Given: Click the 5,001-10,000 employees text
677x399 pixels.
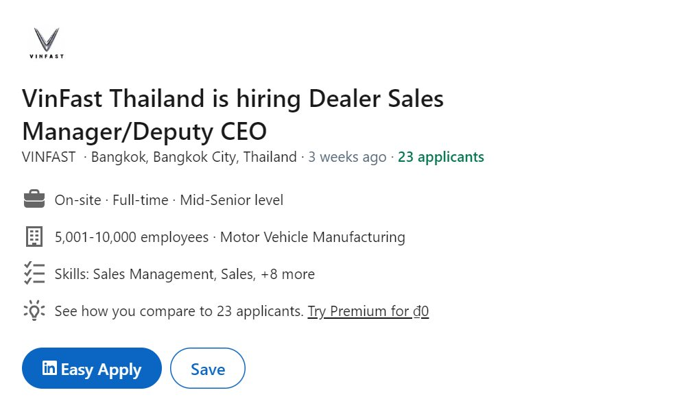Looking at the screenshot, I should pyautogui.click(x=132, y=237).
